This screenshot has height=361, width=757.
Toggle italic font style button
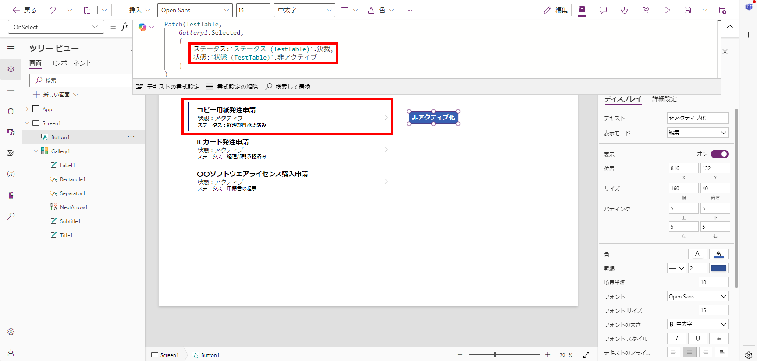(x=676, y=339)
